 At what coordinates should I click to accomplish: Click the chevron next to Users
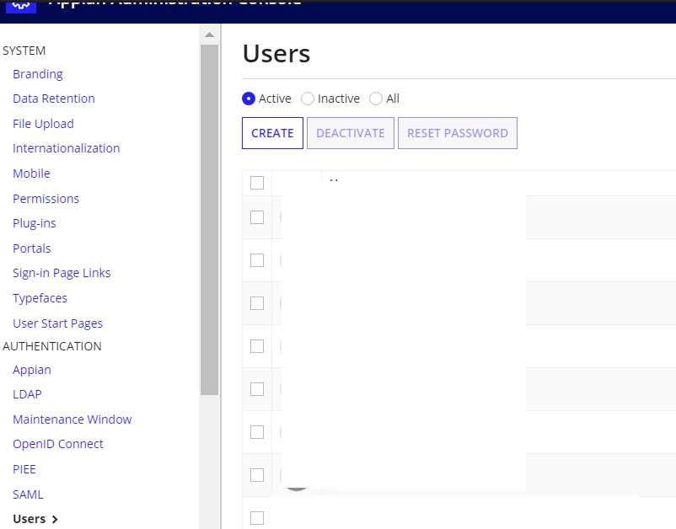(55, 520)
